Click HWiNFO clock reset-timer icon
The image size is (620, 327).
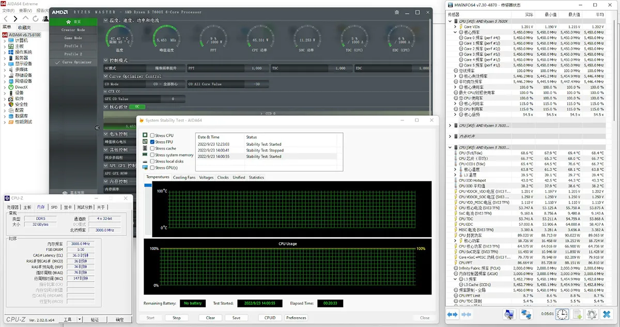(562, 314)
